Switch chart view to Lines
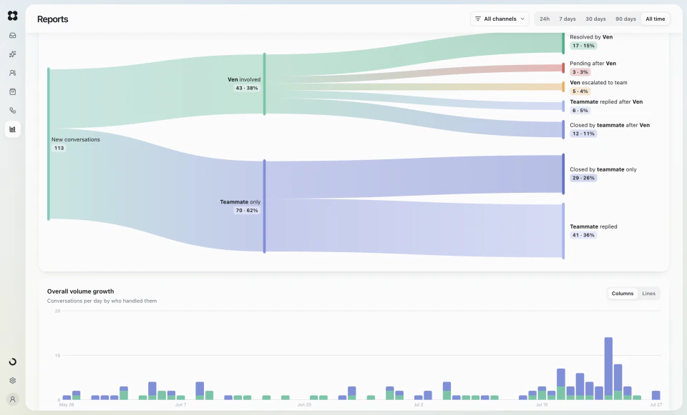Viewport: 687px width, 415px height. click(x=649, y=294)
